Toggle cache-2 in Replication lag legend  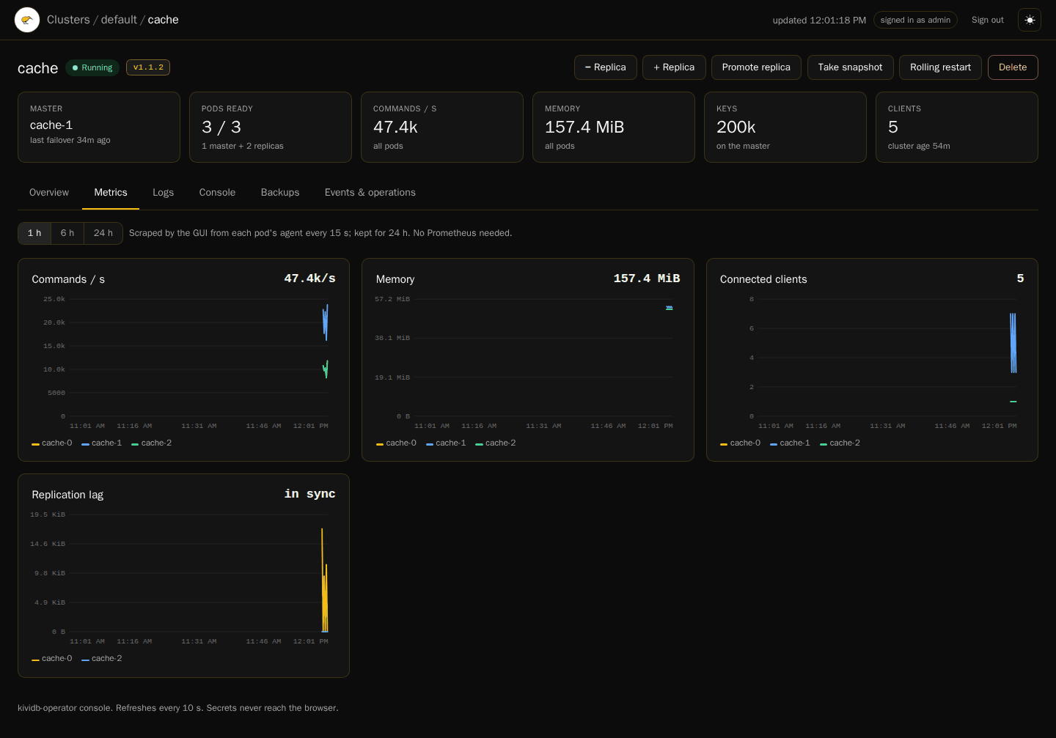pos(102,659)
